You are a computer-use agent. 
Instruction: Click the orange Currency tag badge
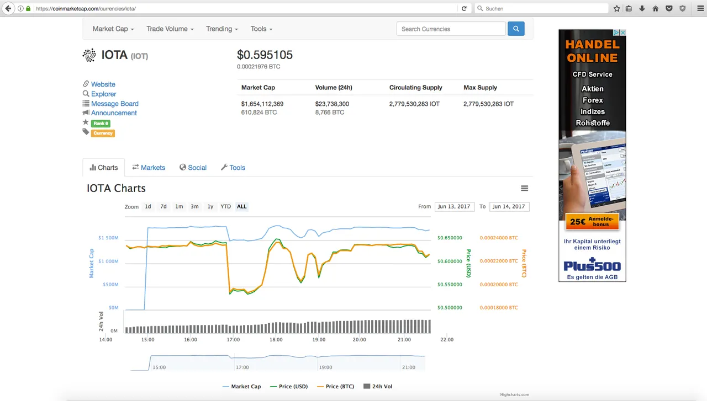point(103,133)
